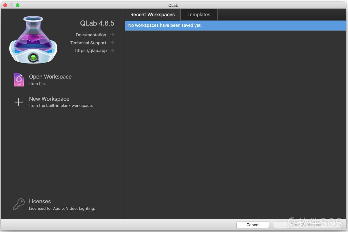Click the Open Workspace cues file icon

[19, 80]
